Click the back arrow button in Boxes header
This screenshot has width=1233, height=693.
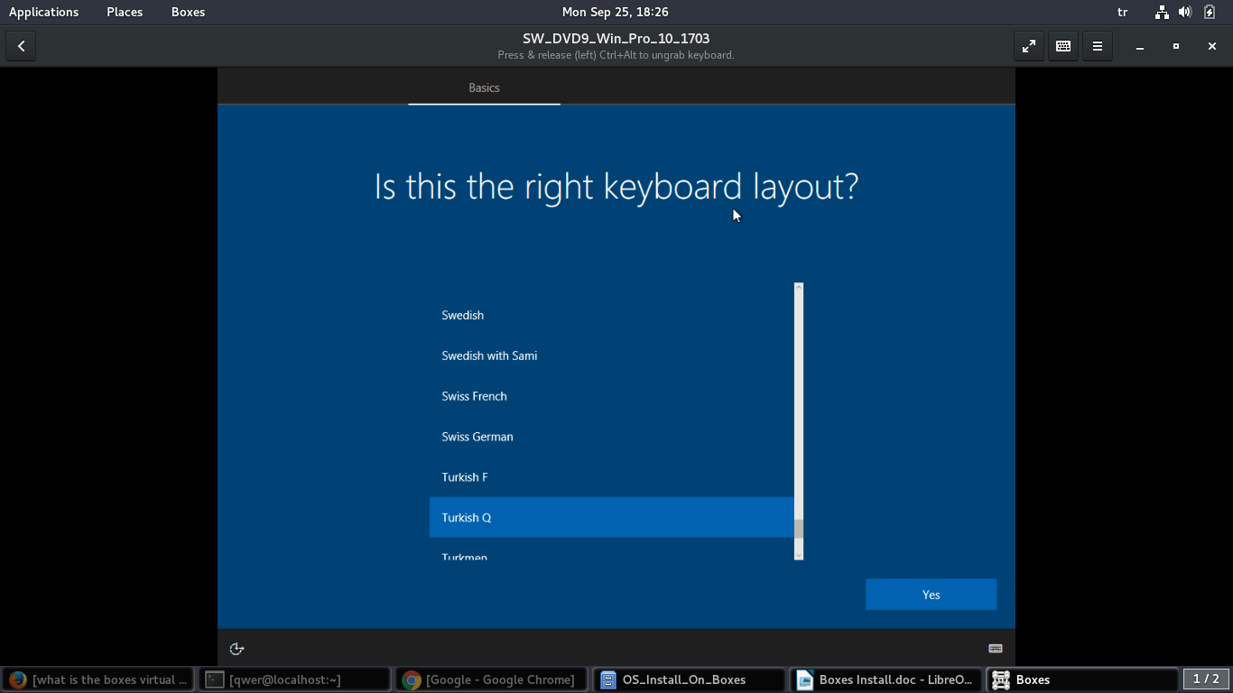[21, 46]
